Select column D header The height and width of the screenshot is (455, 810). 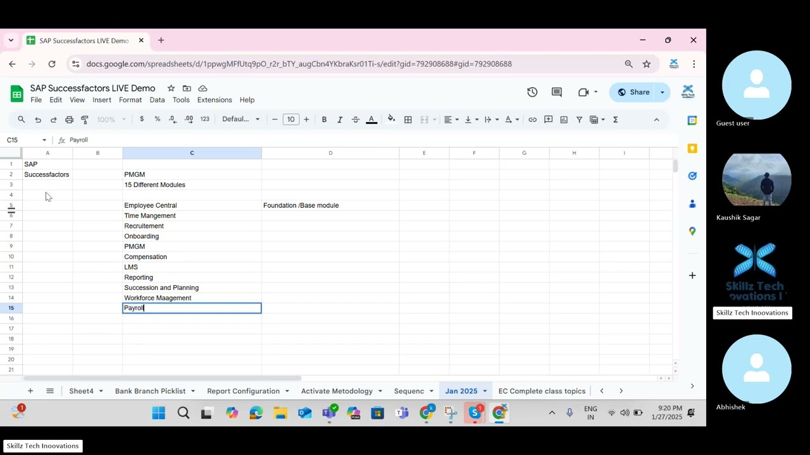(x=330, y=153)
